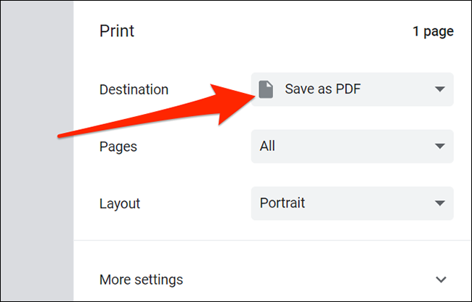Click the All value in Pages
This screenshot has width=472, height=302.
[x=268, y=147]
